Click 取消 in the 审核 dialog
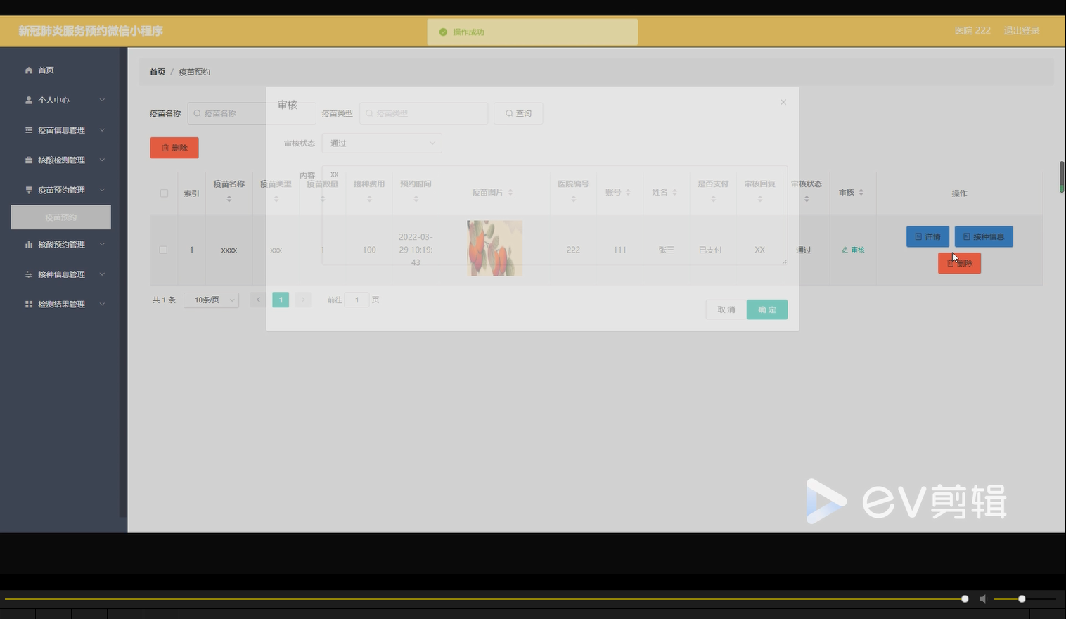This screenshot has height=619, width=1066. [726, 310]
